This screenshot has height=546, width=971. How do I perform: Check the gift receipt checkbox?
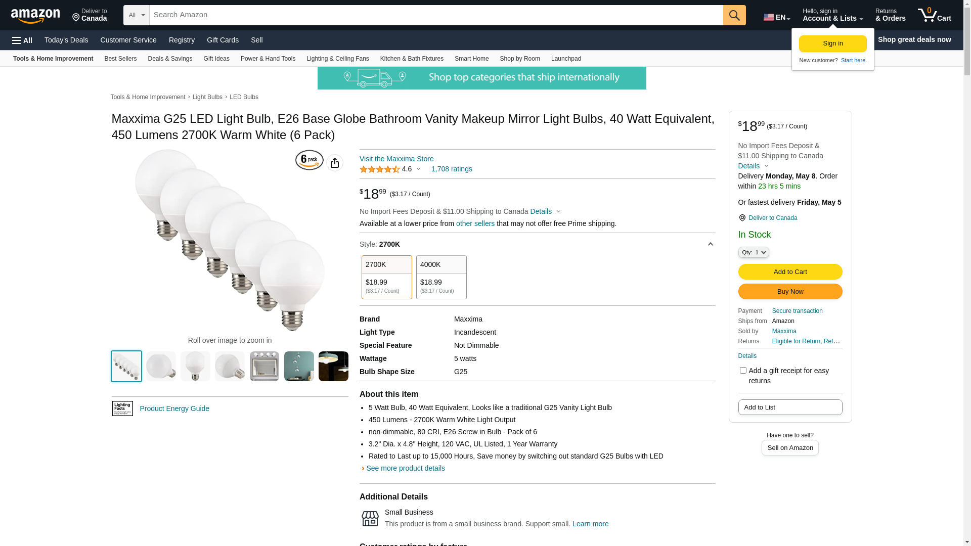click(x=743, y=371)
